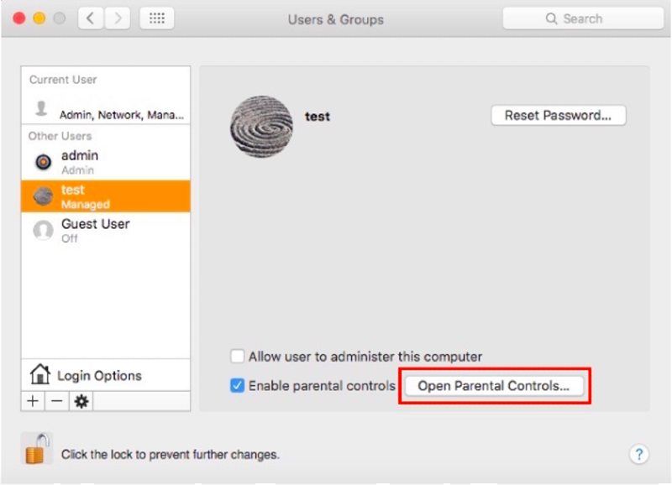The height and width of the screenshot is (485, 672).
Task: Click the test avatar in sidebar
Action: 44,196
